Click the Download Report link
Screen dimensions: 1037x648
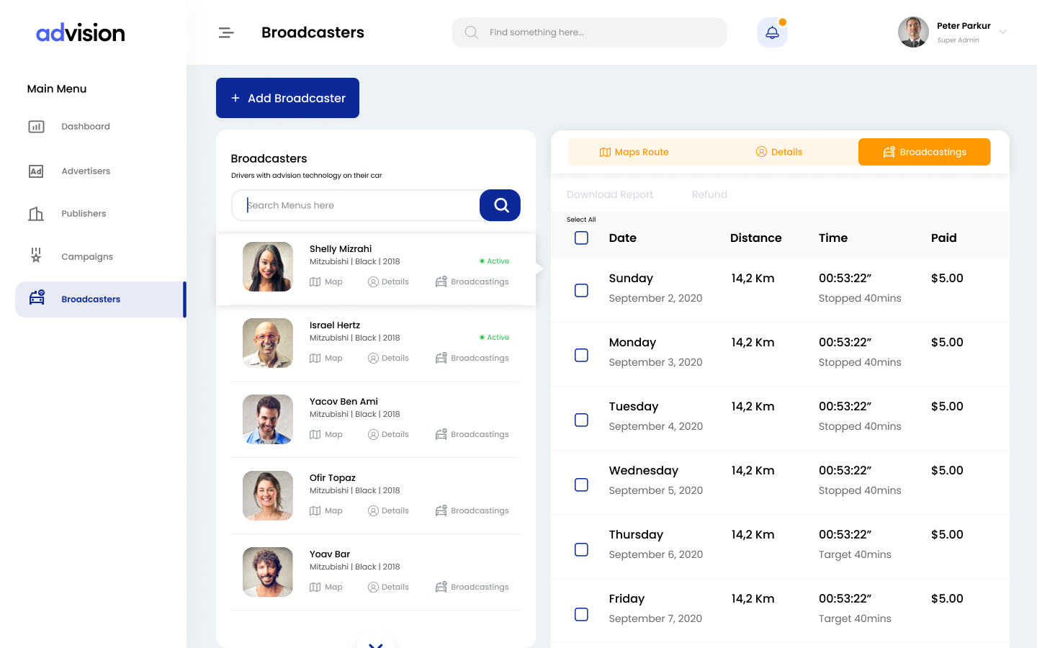[x=609, y=194]
